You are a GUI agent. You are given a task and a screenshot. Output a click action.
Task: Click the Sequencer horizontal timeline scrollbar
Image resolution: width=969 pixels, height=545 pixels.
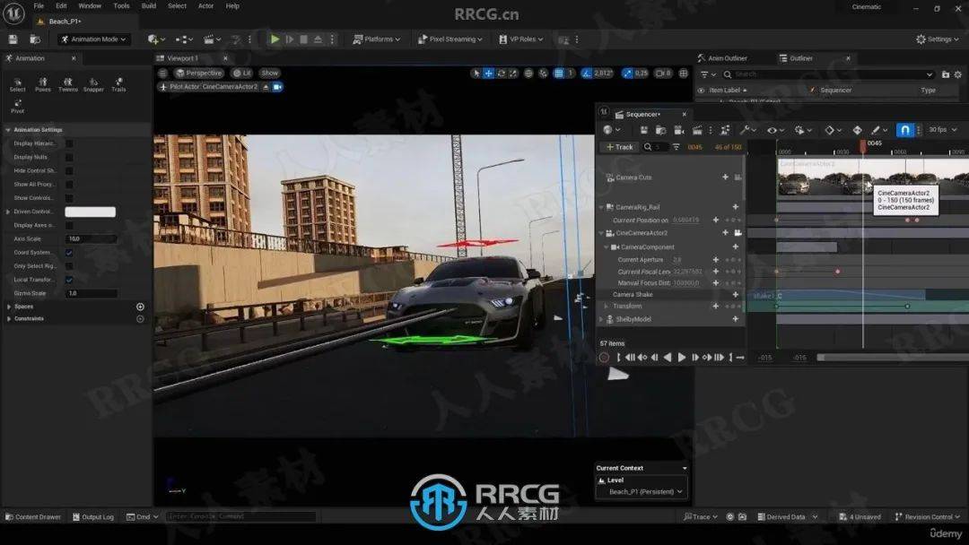[x=893, y=358]
